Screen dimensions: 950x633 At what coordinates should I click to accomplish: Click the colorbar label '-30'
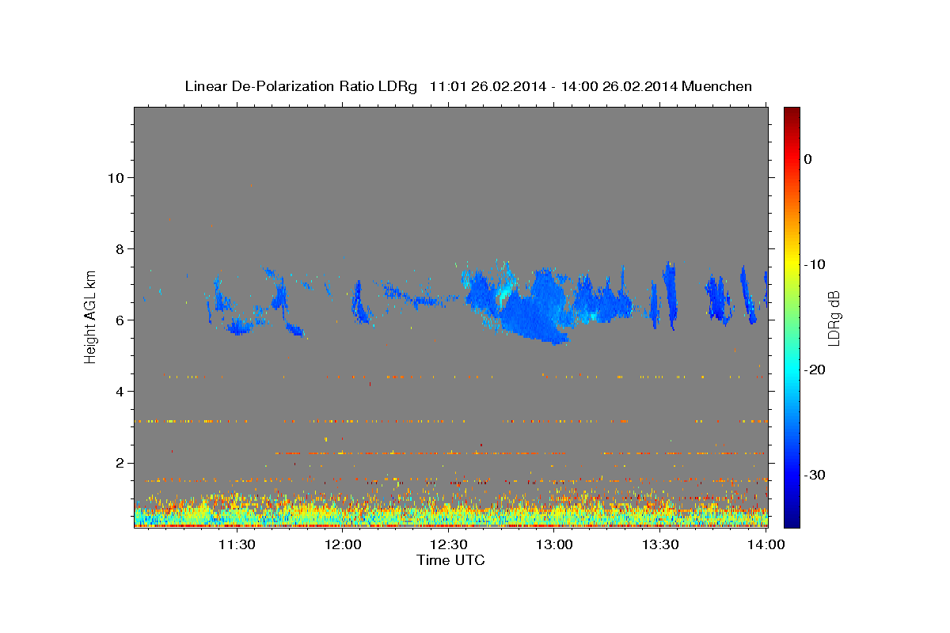coord(815,475)
